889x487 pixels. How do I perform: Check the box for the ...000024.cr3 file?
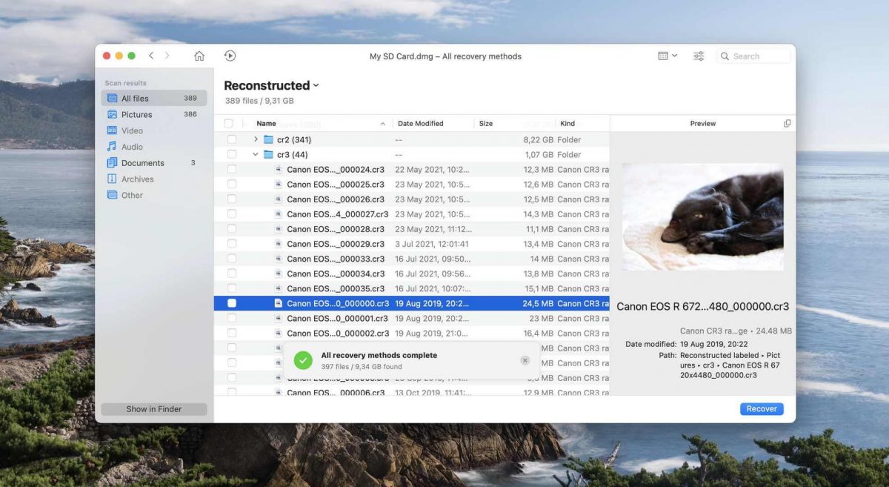tap(232, 170)
